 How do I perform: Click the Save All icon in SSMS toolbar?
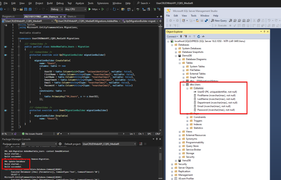[206, 21]
